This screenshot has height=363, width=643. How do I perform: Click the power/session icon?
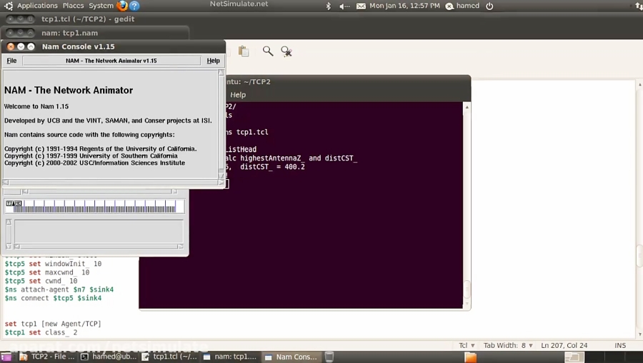pos(489,6)
